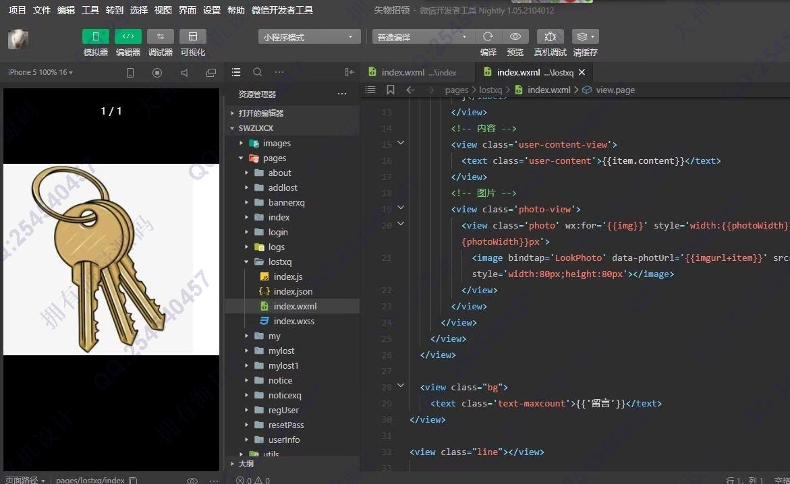This screenshot has height=484, width=790.
Task: Mute simulator sound with speaker icon
Action: 184,73
